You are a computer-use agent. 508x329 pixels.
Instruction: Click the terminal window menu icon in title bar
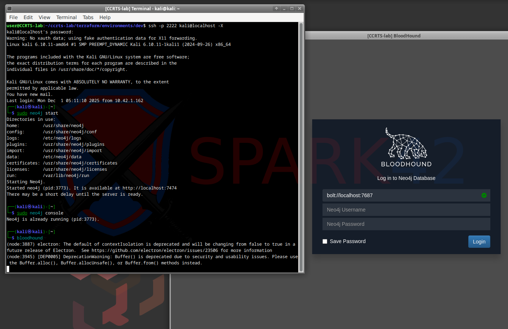[x=10, y=8]
